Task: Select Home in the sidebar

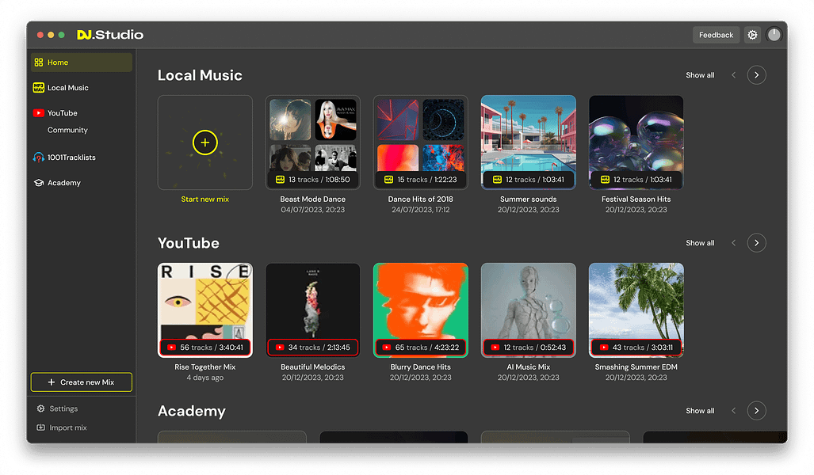Action: 82,63
